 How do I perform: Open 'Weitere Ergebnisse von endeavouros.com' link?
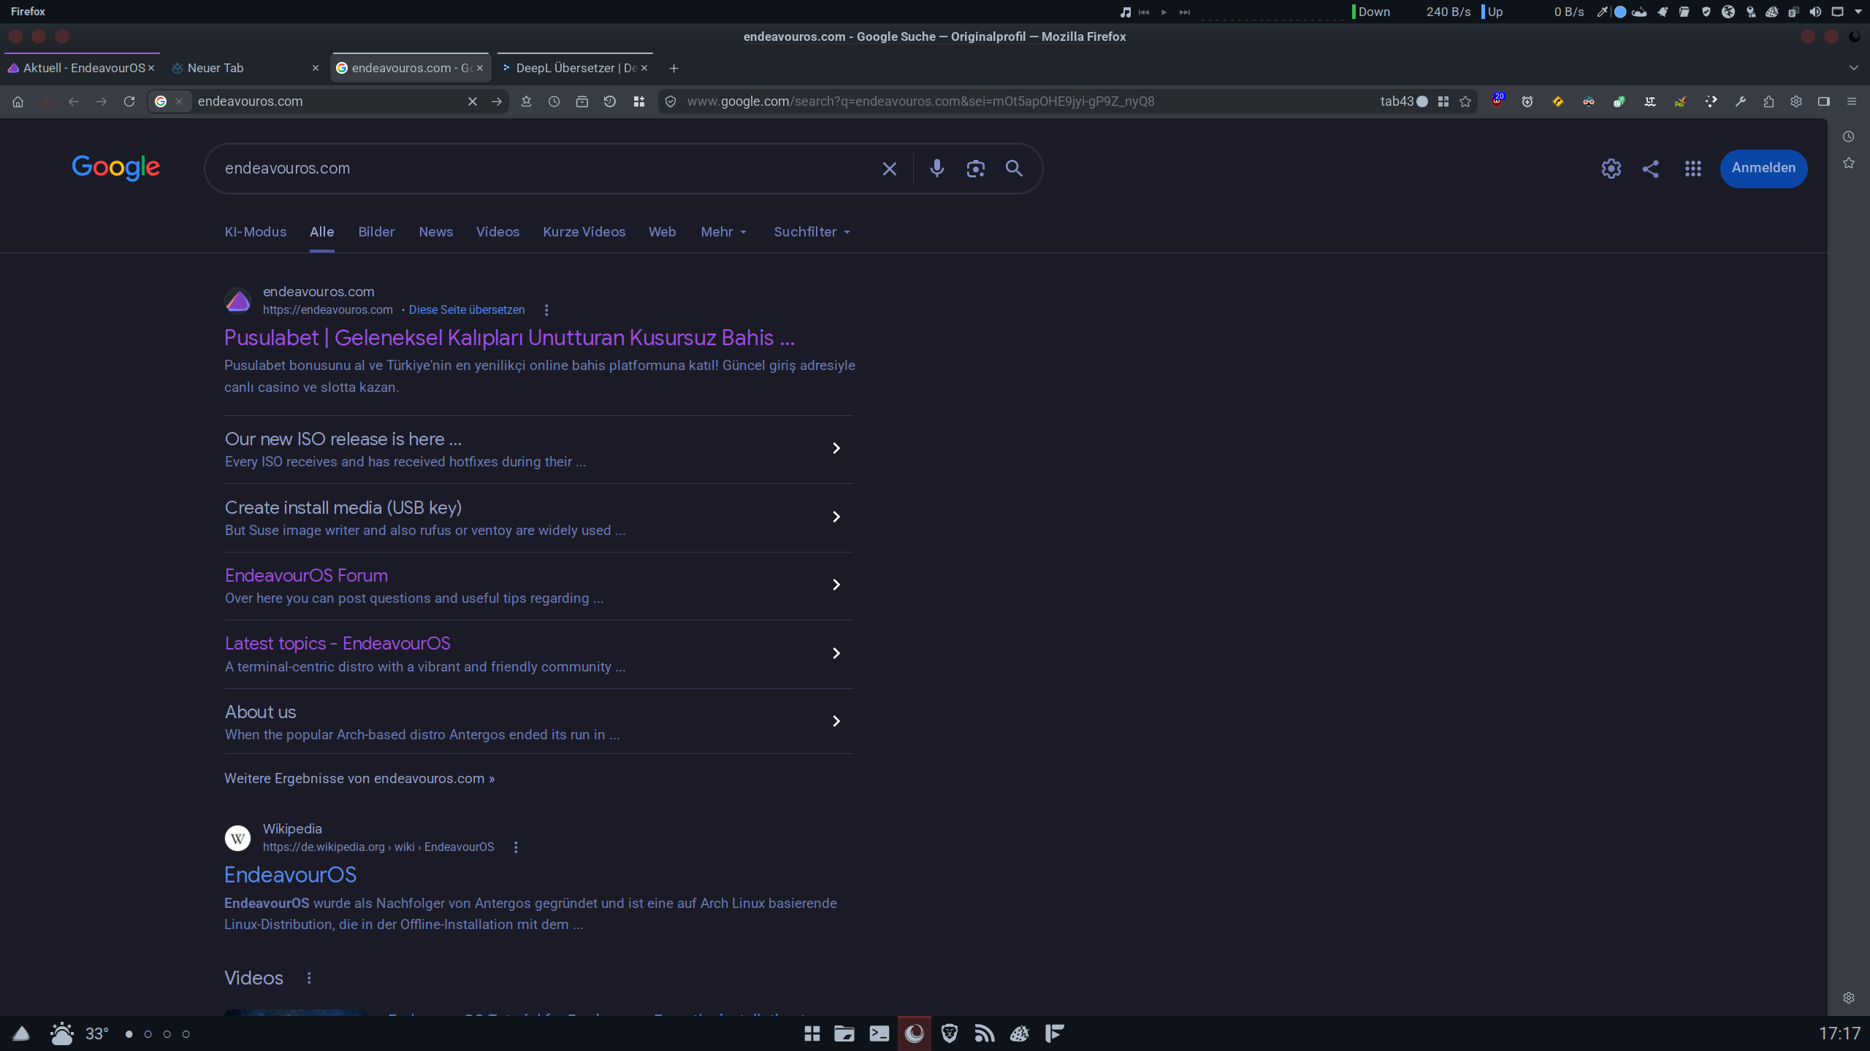click(359, 779)
